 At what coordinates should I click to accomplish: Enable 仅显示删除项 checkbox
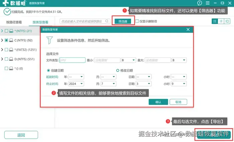tap(137, 21)
